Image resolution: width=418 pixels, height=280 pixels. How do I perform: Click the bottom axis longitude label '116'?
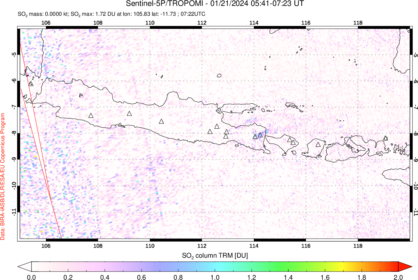(x=306, y=246)
